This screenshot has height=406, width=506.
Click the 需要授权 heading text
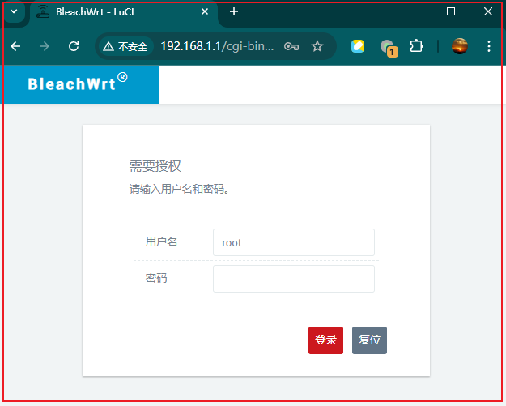(x=155, y=166)
